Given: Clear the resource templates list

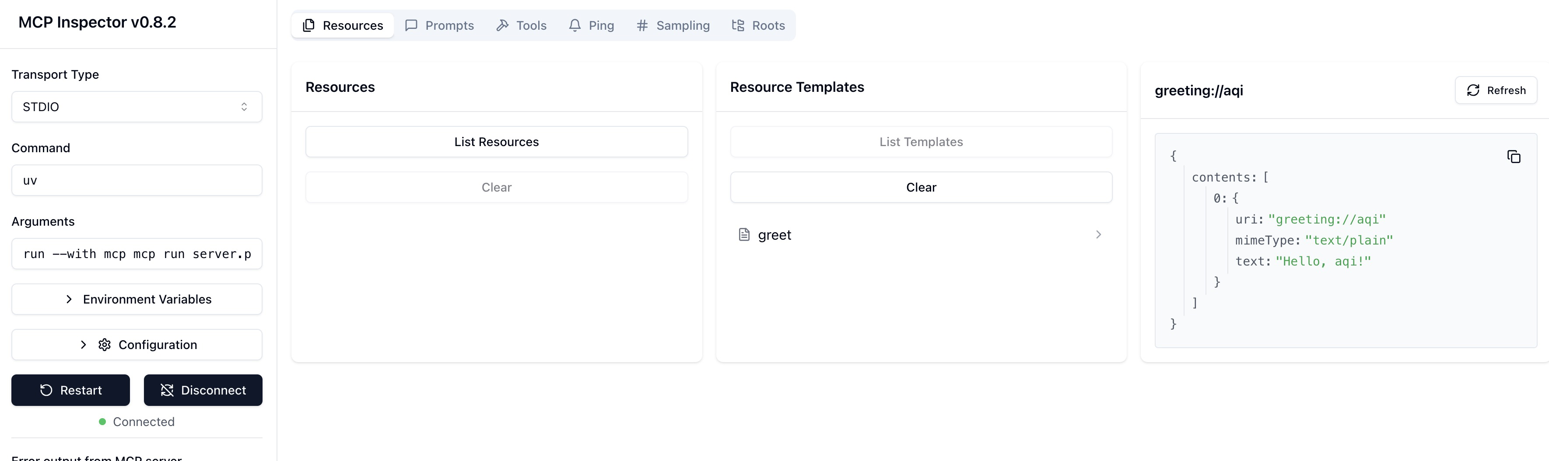Looking at the screenshot, I should coord(921,188).
